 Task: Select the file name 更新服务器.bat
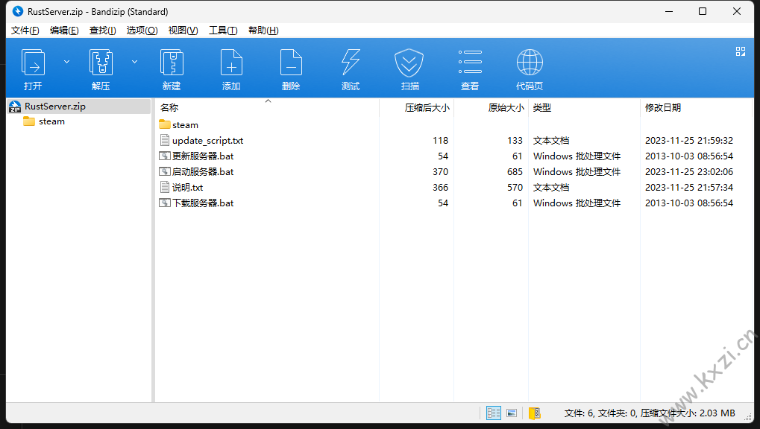coord(203,156)
